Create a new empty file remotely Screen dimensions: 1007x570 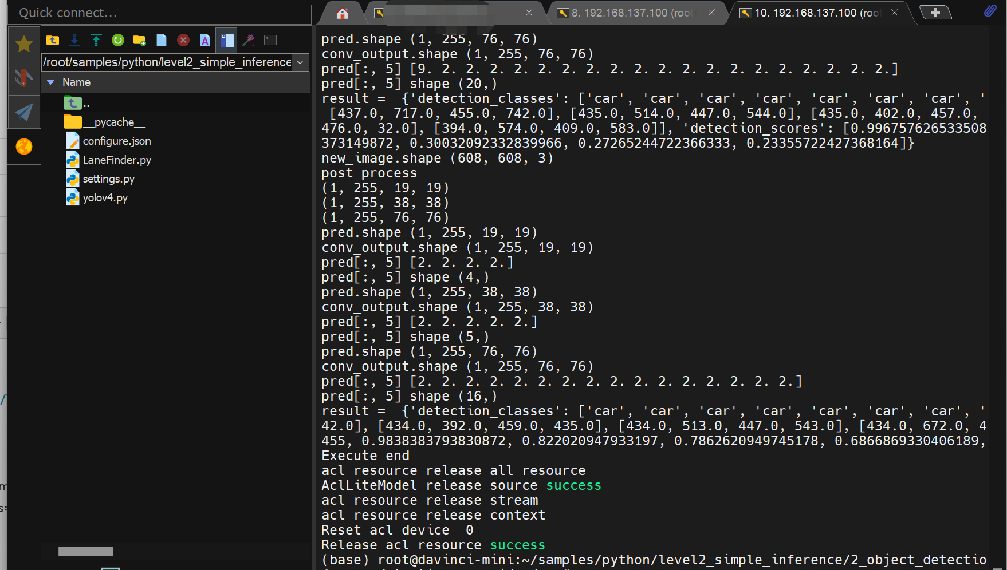pyautogui.click(x=161, y=40)
